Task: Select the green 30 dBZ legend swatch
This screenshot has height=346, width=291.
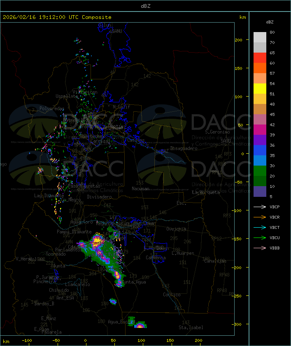Action: click(x=260, y=171)
